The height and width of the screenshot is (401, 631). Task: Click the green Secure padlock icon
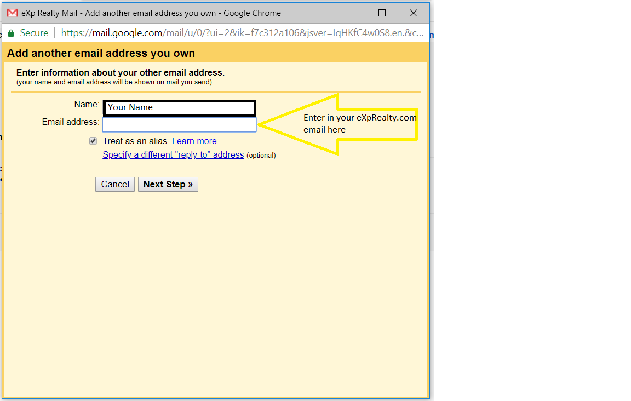point(12,33)
